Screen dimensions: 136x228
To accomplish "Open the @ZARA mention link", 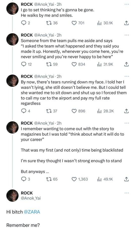I will (x=32, y=212).
